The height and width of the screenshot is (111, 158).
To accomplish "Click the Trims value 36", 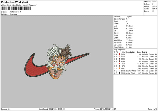I will (127, 24).
